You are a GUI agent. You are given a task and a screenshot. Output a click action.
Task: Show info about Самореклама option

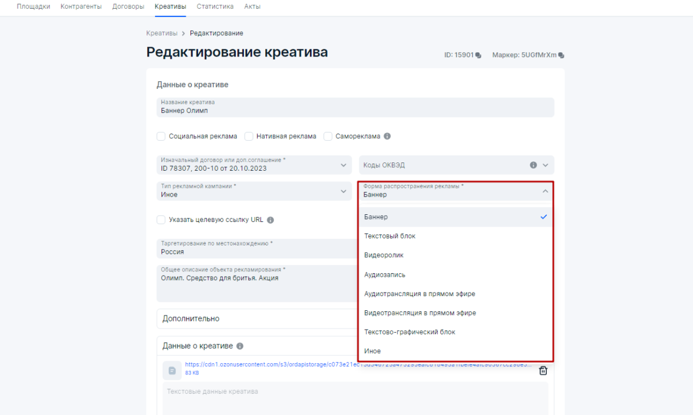387,137
